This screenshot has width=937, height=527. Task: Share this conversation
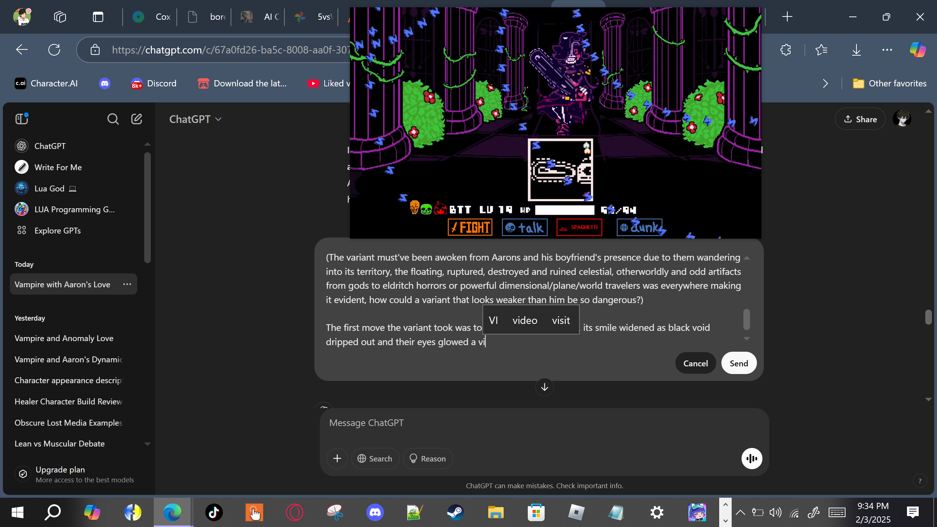[x=860, y=119]
